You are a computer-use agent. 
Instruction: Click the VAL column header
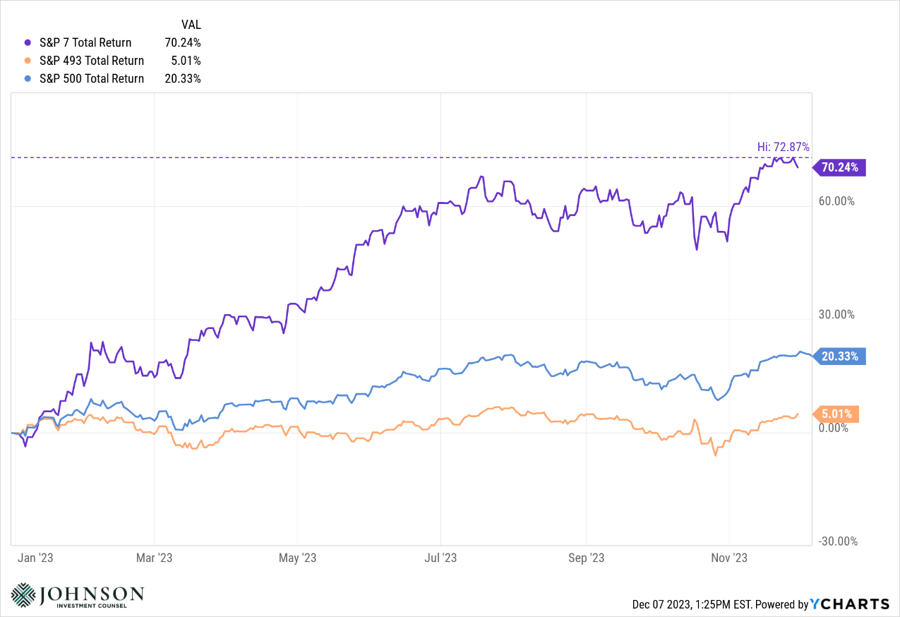[190, 25]
